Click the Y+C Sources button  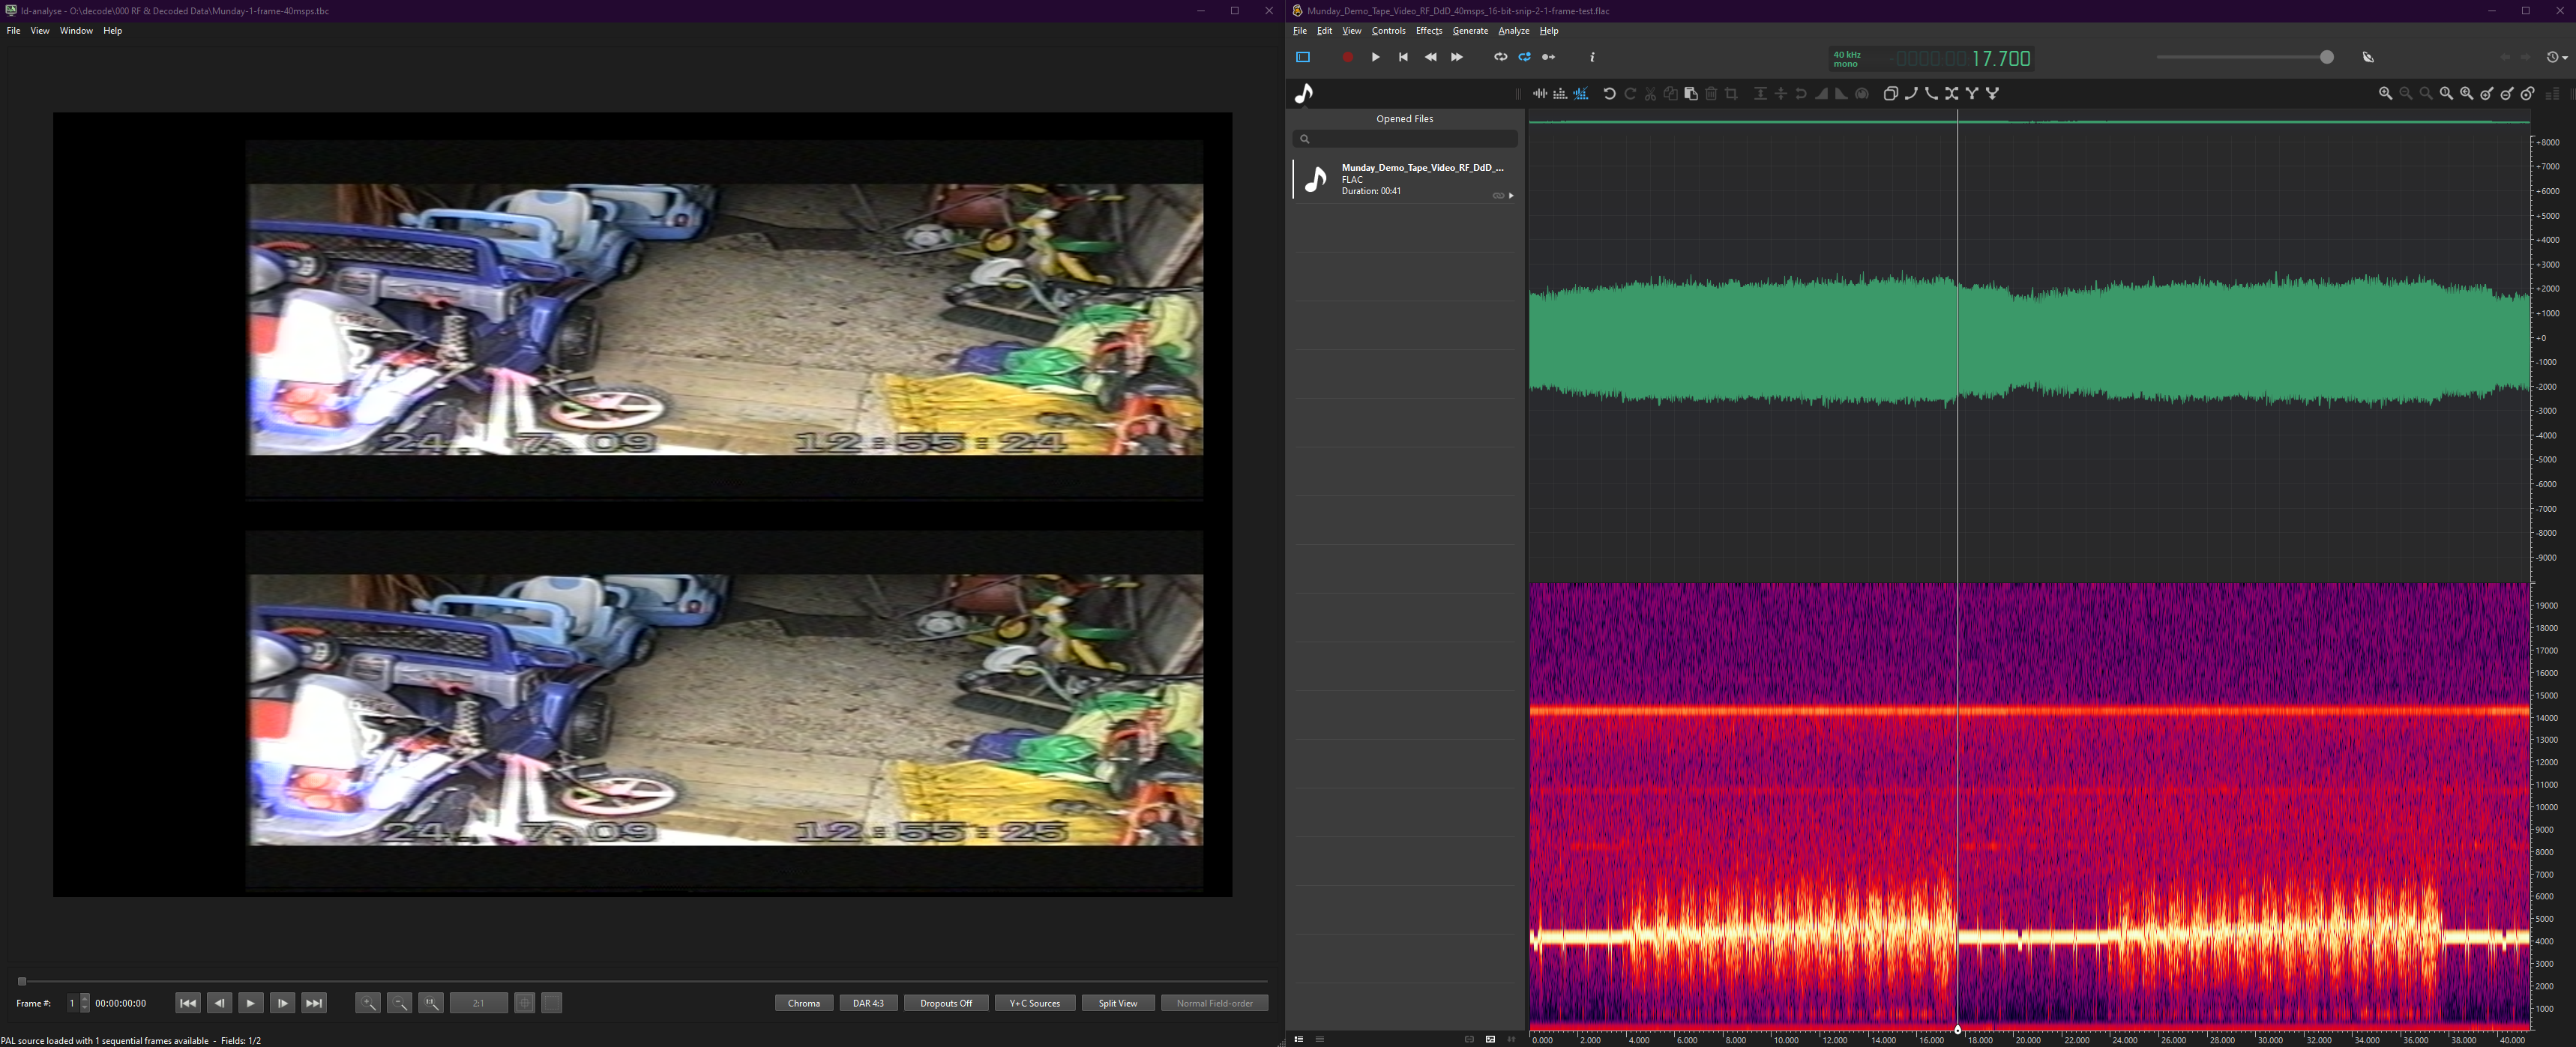pyautogui.click(x=1034, y=1003)
